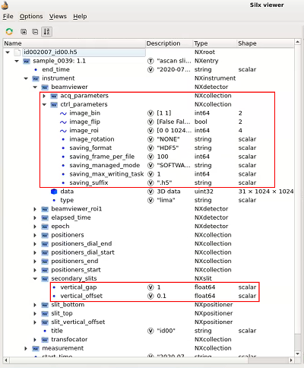The height and width of the screenshot is (368, 304).
Task: Expand the transfocator group arrow
Action: coord(35,340)
